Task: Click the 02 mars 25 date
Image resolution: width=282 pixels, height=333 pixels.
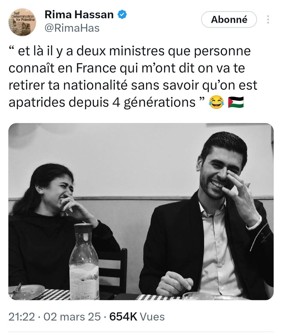Action: 72,317
